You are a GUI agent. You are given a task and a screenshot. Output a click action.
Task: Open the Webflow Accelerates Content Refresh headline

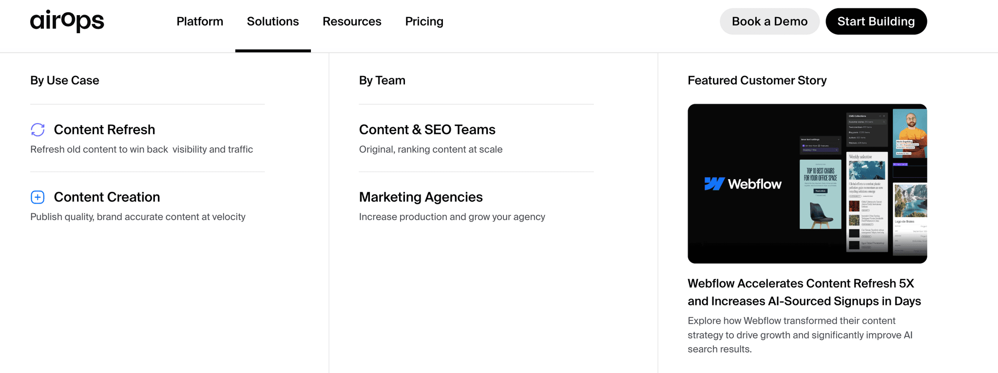(804, 292)
